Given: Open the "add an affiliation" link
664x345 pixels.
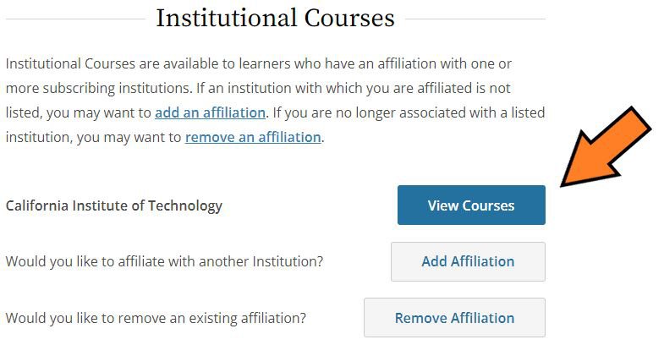Looking at the screenshot, I should (x=210, y=112).
